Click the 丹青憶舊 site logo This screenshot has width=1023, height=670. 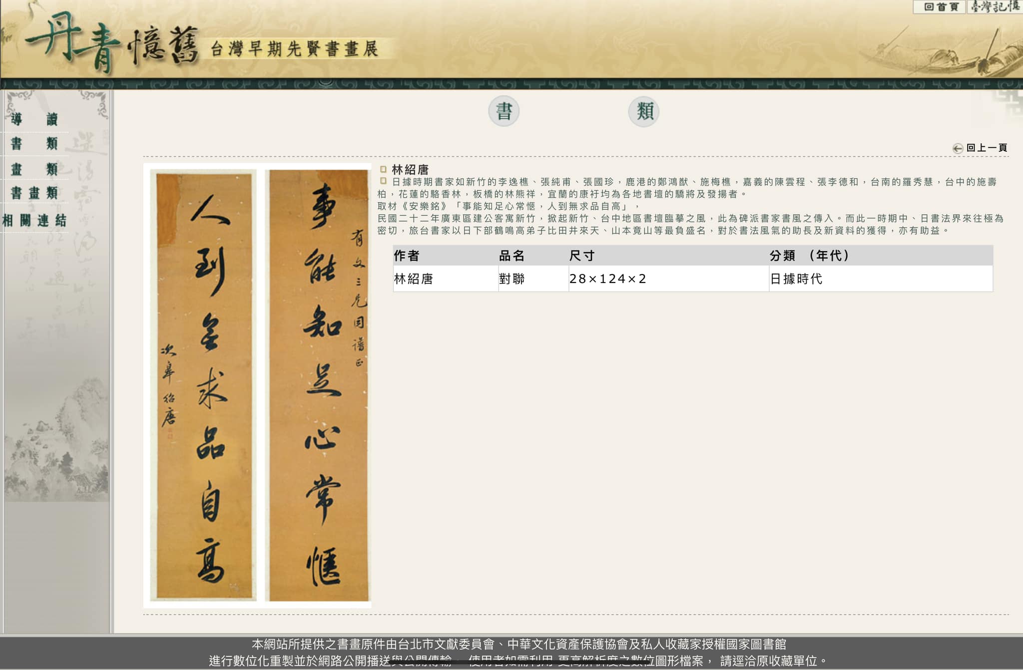pyautogui.click(x=112, y=43)
